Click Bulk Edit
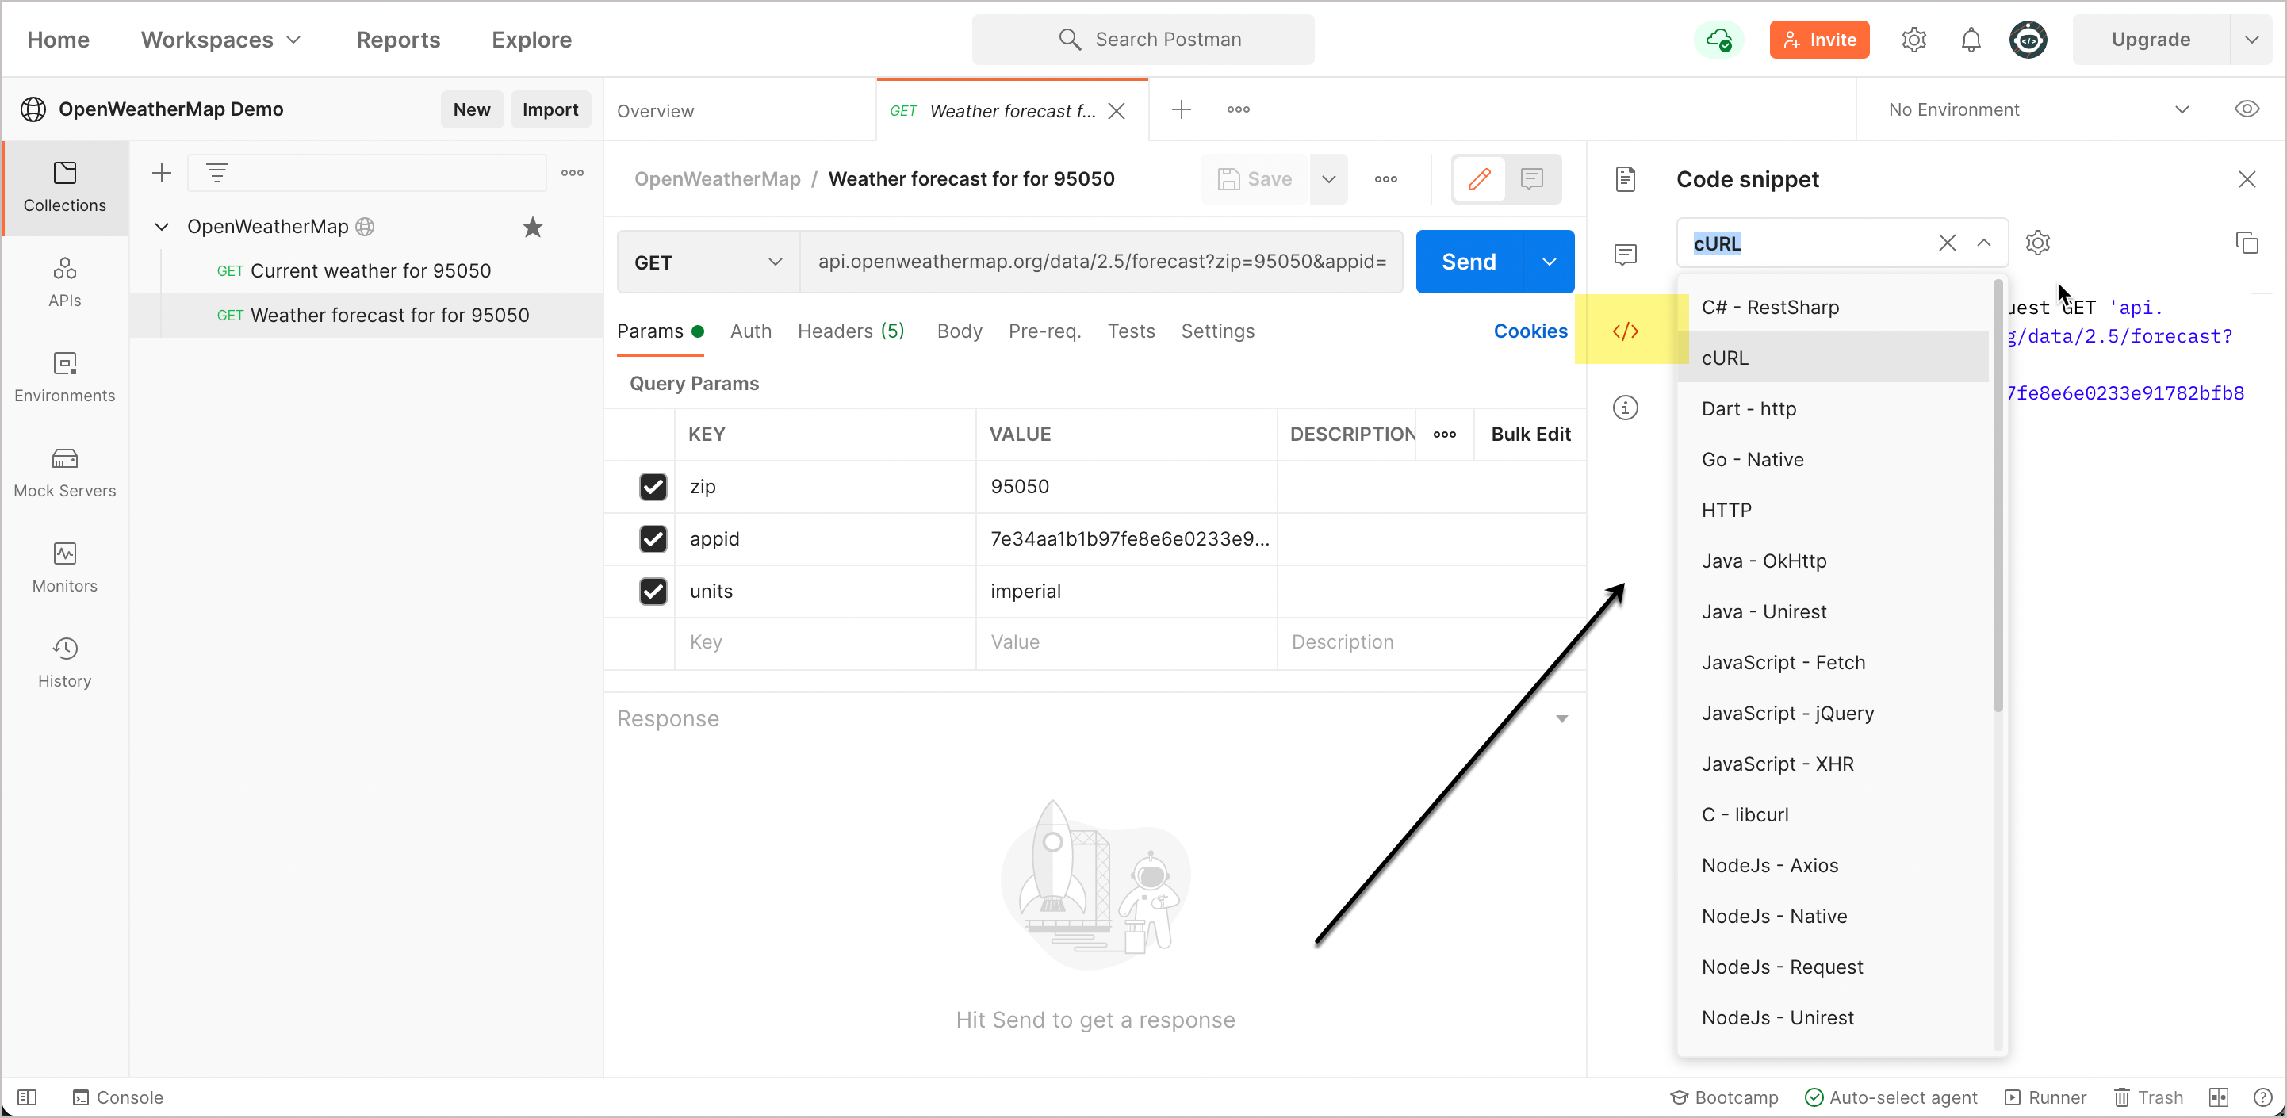This screenshot has width=2287, height=1118. pos(1530,435)
